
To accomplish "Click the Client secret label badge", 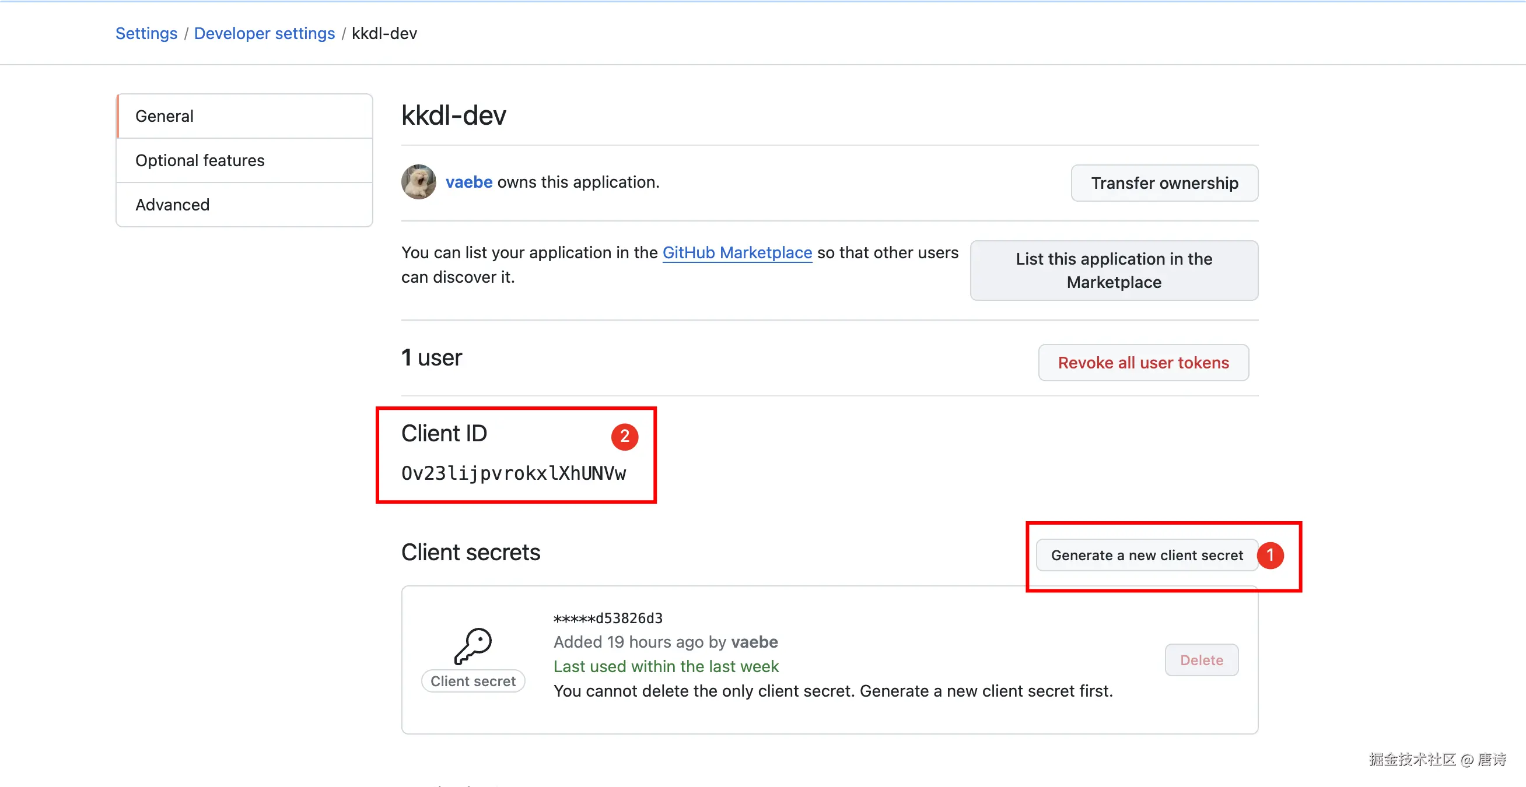I will point(473,681).
